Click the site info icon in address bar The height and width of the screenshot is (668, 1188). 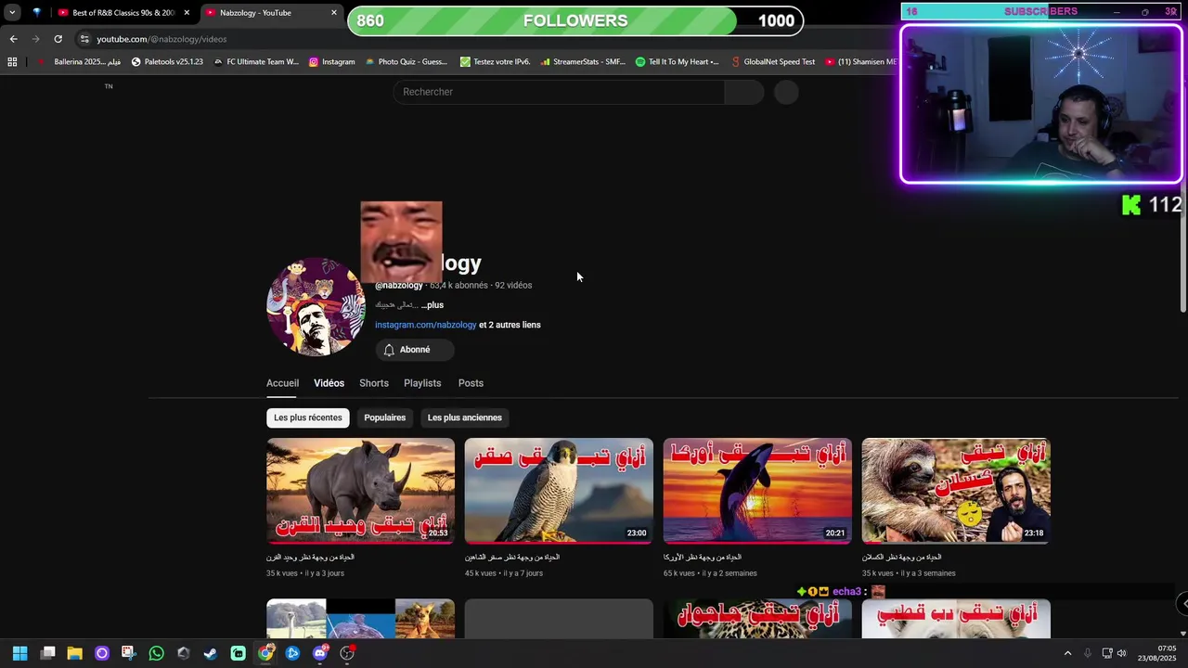coord(84,39)
